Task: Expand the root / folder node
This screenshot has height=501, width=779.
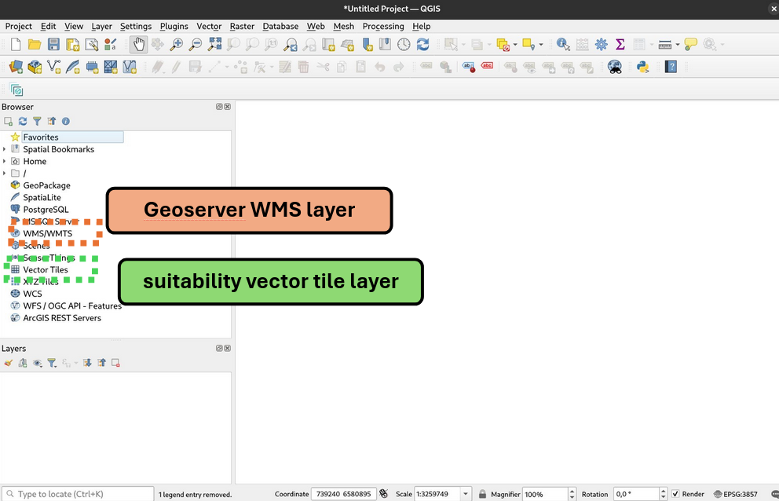Action: click(x=5, y=173)
